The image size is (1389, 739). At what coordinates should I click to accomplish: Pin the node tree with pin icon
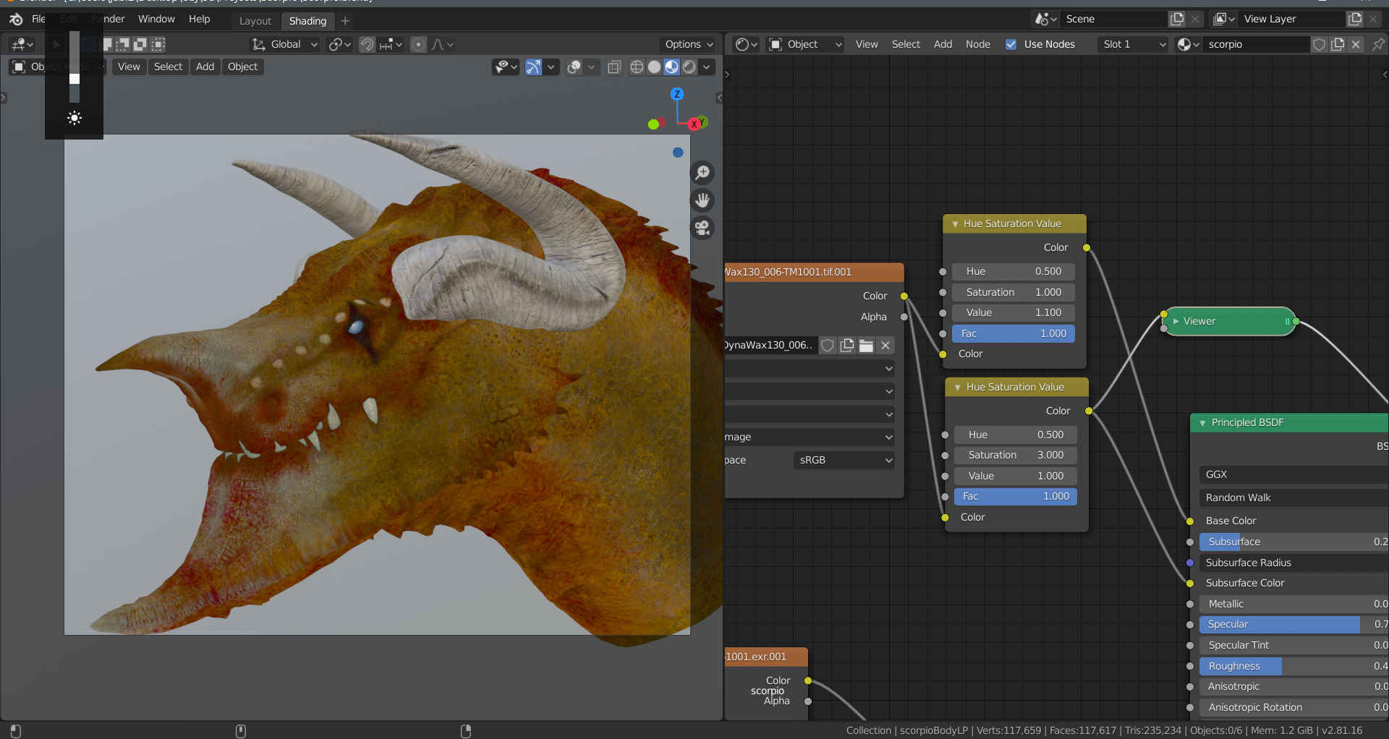tap(1378, 44)
